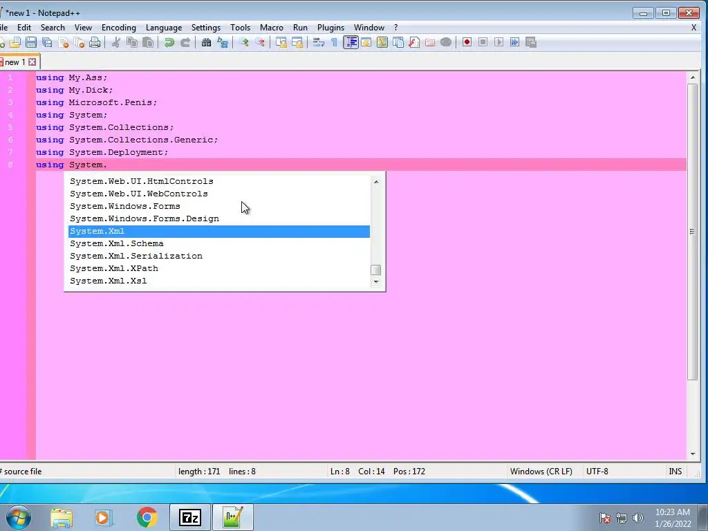
Task: Click the Close All toolbar icon
Action: pos(79,42)
